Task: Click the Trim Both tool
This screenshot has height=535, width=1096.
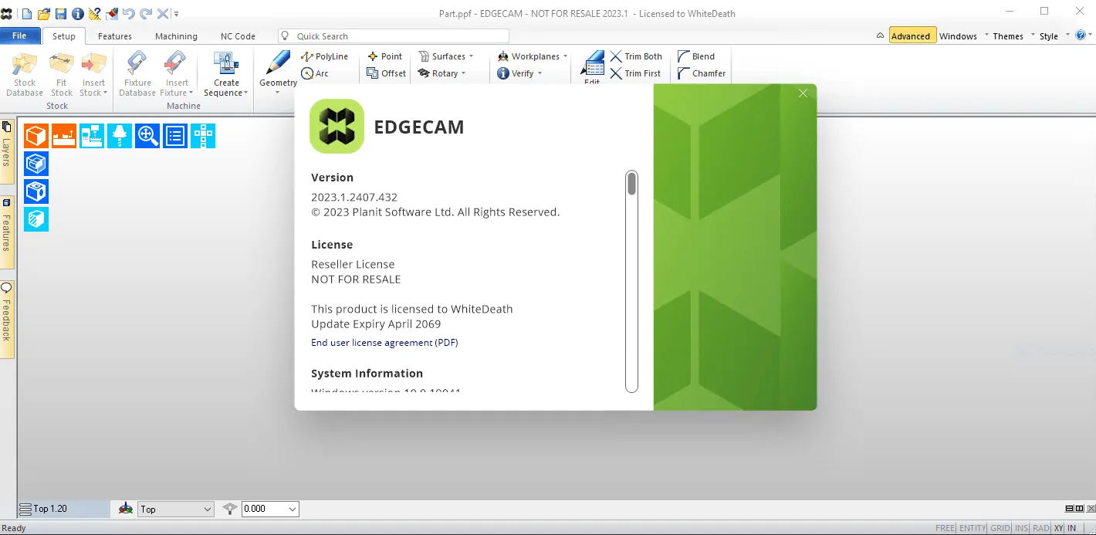Action: 636,56
